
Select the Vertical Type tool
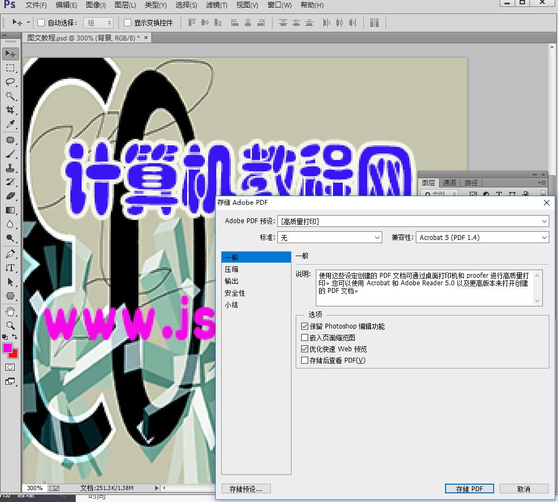point(10,268)
